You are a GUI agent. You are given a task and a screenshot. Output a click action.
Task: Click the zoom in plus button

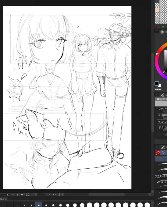18,195
